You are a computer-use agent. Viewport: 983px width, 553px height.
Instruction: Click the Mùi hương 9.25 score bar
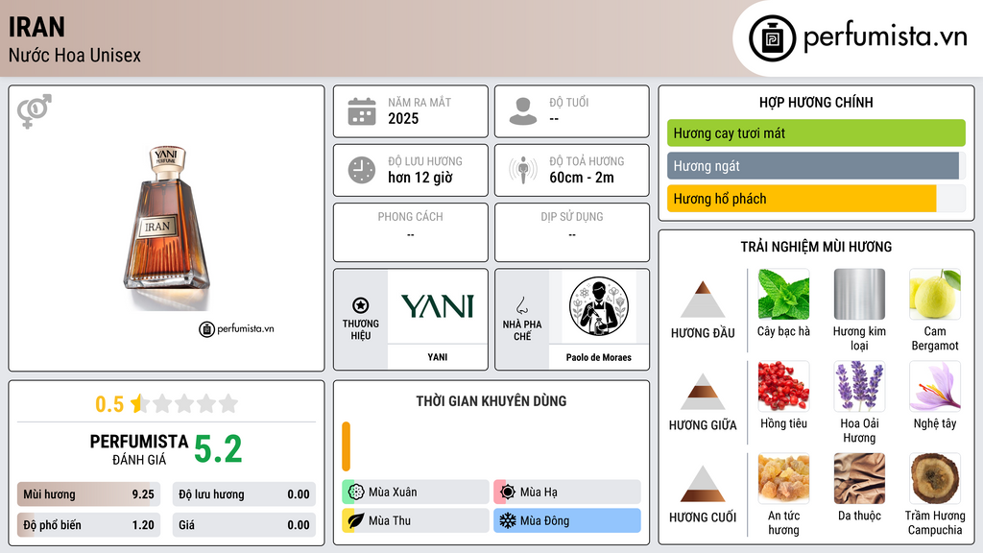(x=88, y=494)
